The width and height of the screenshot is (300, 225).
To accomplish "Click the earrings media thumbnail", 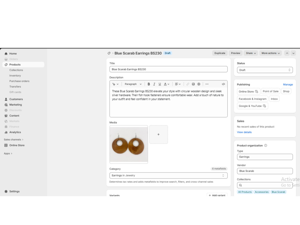I will point(129,145).
